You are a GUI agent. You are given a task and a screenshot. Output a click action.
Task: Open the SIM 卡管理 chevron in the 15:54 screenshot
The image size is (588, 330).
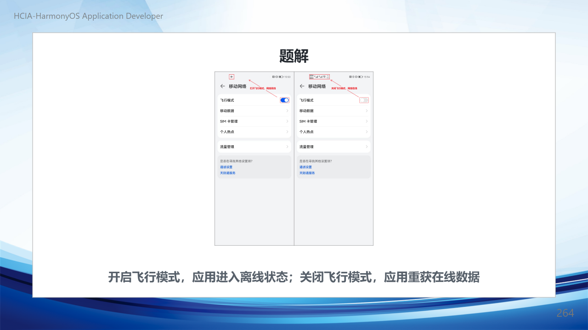(367, 121)
